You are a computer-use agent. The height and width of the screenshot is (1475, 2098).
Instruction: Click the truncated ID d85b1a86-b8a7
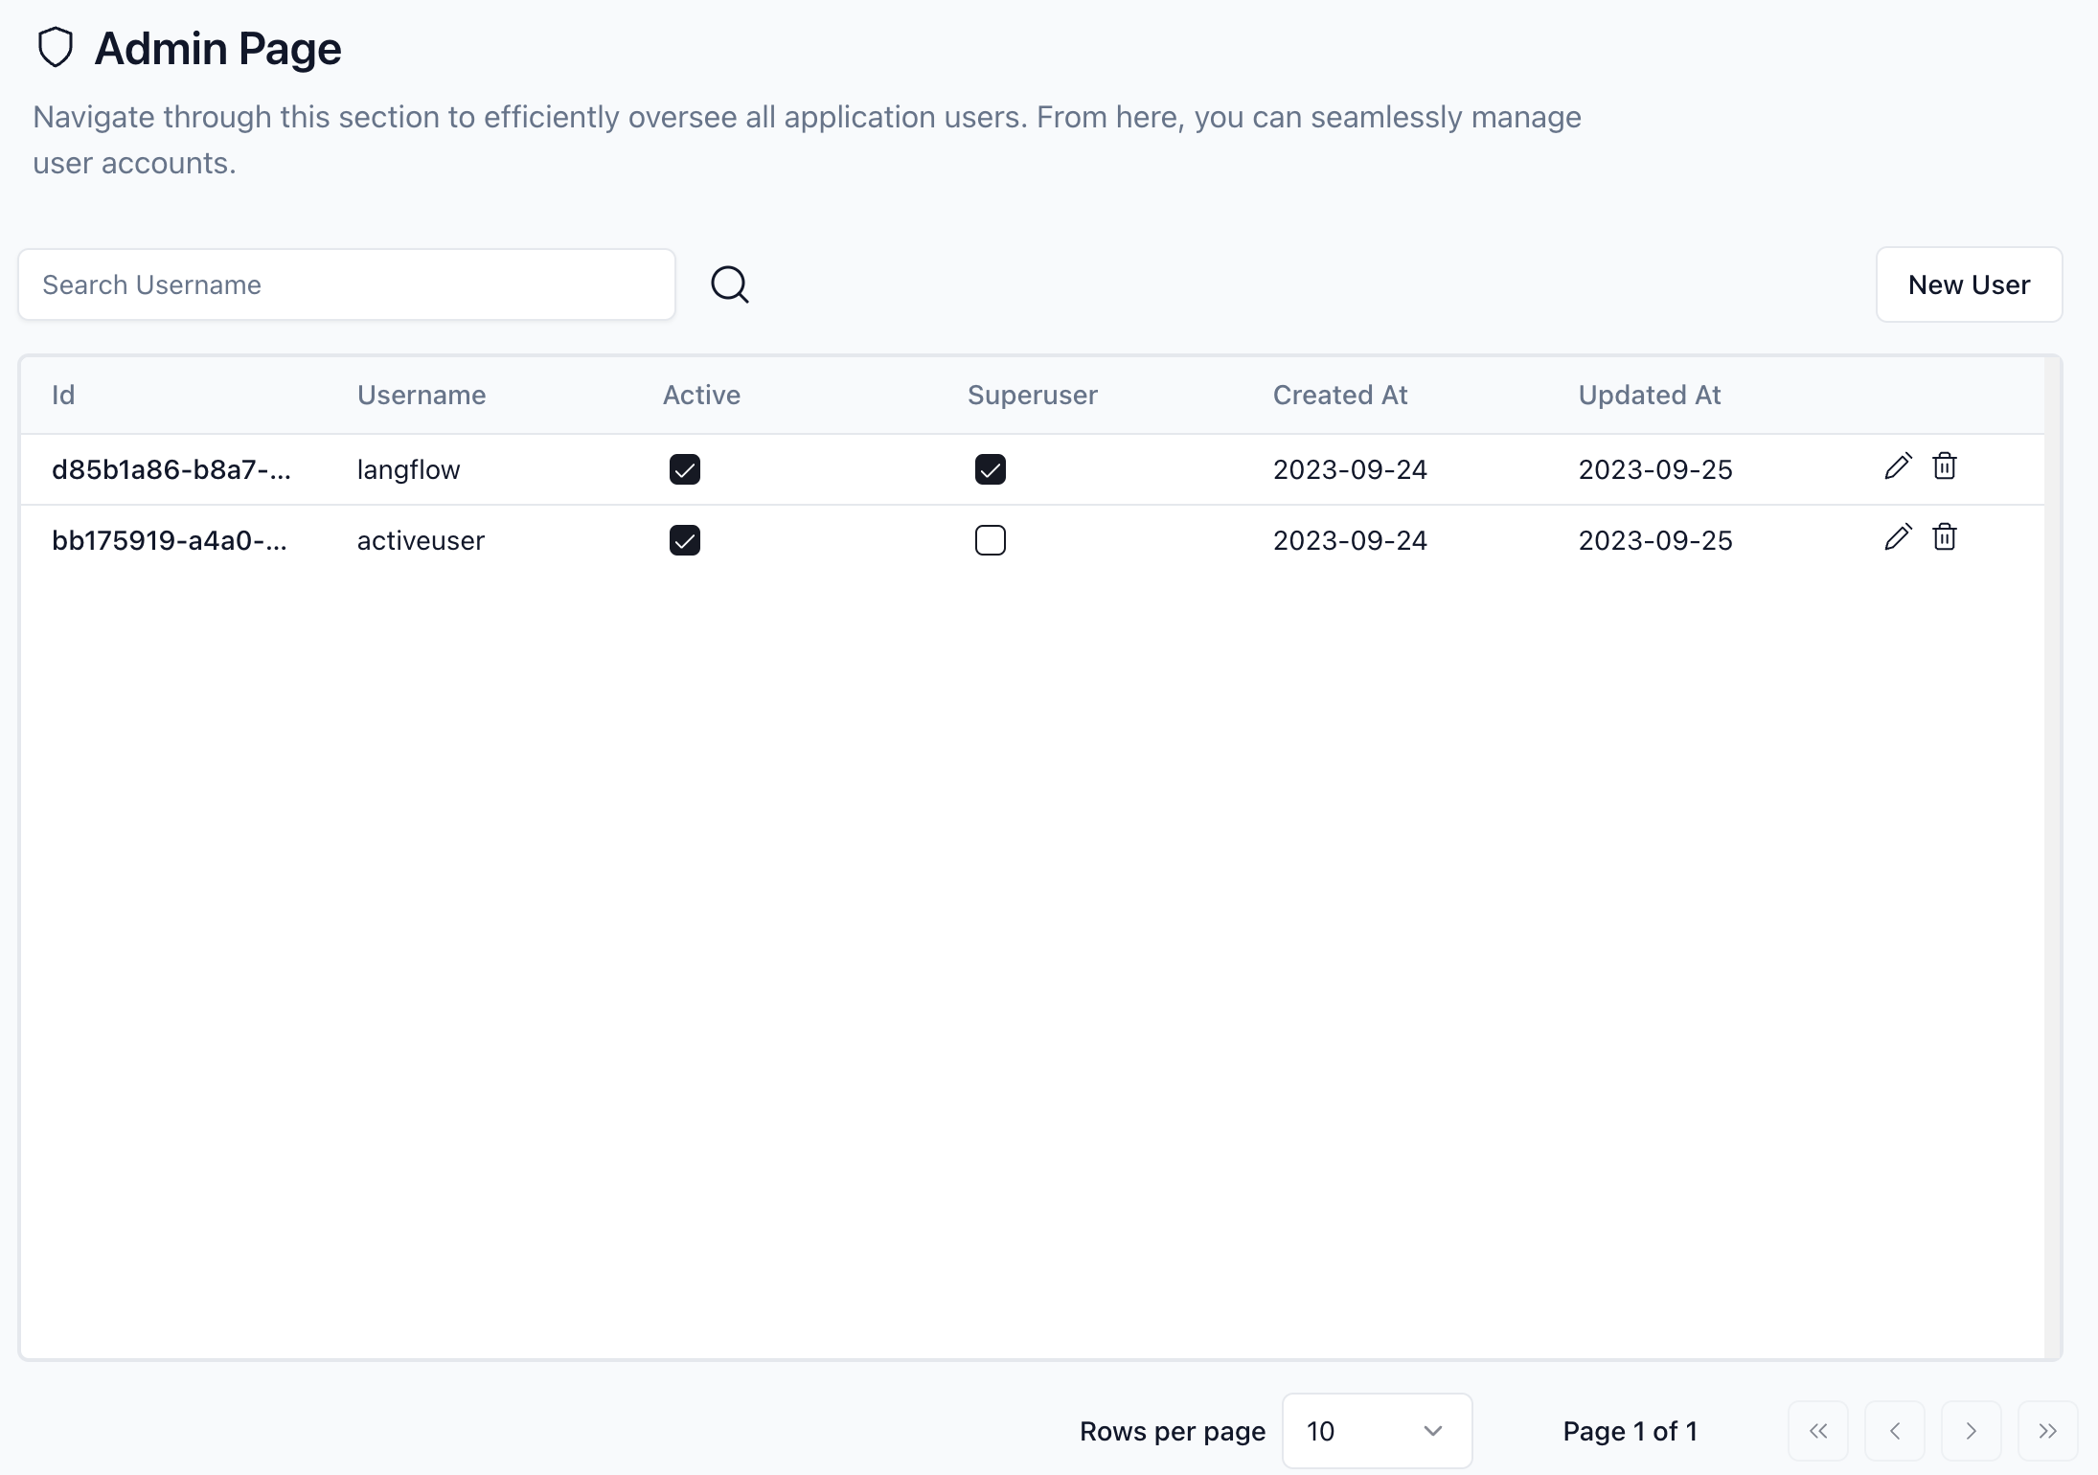tap(171, 469)
